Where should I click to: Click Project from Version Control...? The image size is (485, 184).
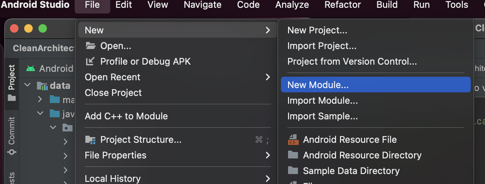352,61
